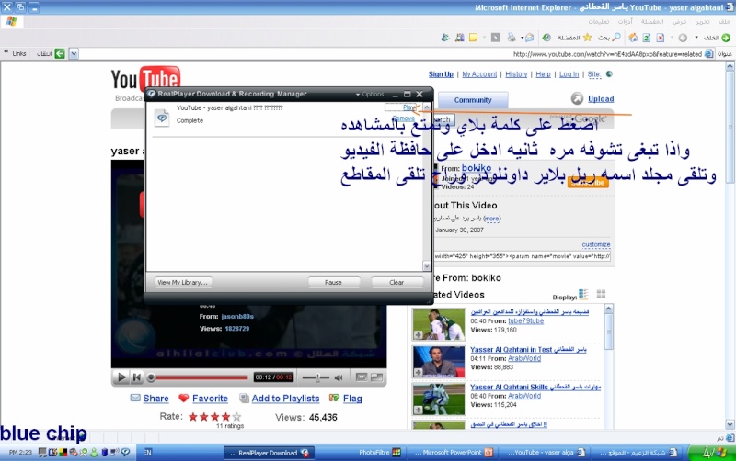The width and height of the screenshot is (736, 461).
Task: Select grid display icon for related videos
Action: click(x=602, y=294)
